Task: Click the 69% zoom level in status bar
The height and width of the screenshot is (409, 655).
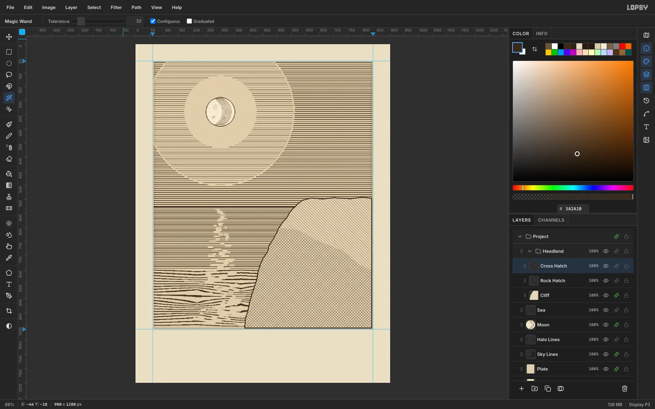Action: (x=9, y=405)
